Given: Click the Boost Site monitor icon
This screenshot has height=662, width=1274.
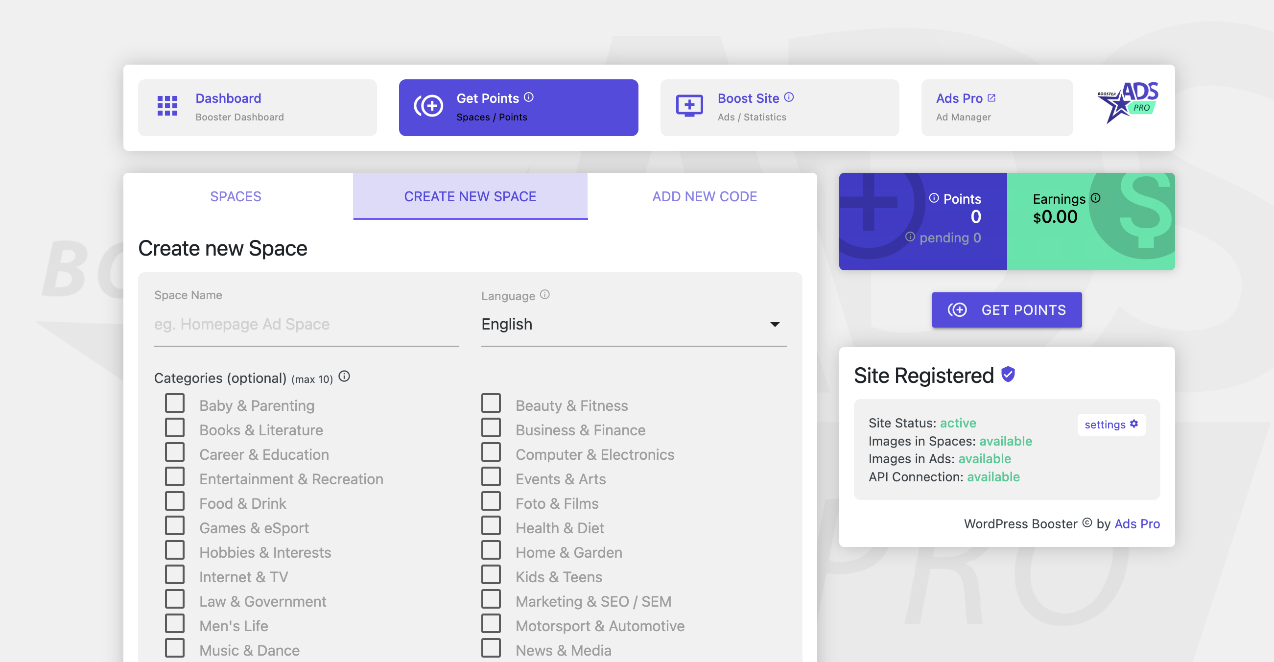Looking at the screenshot, I should coord(689,106).
